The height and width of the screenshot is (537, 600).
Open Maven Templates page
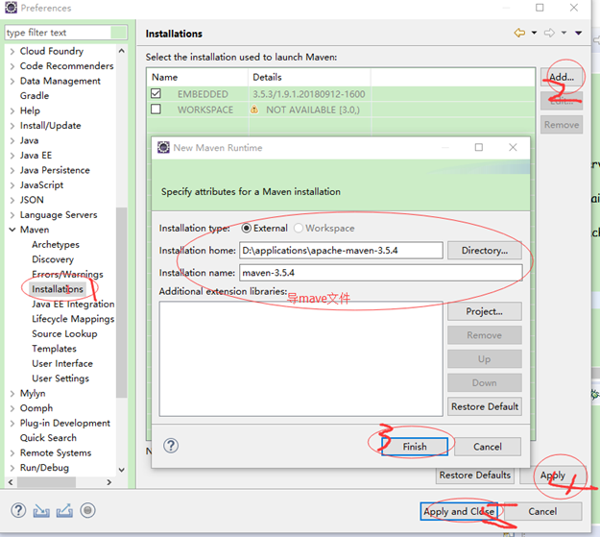[54, 349]
